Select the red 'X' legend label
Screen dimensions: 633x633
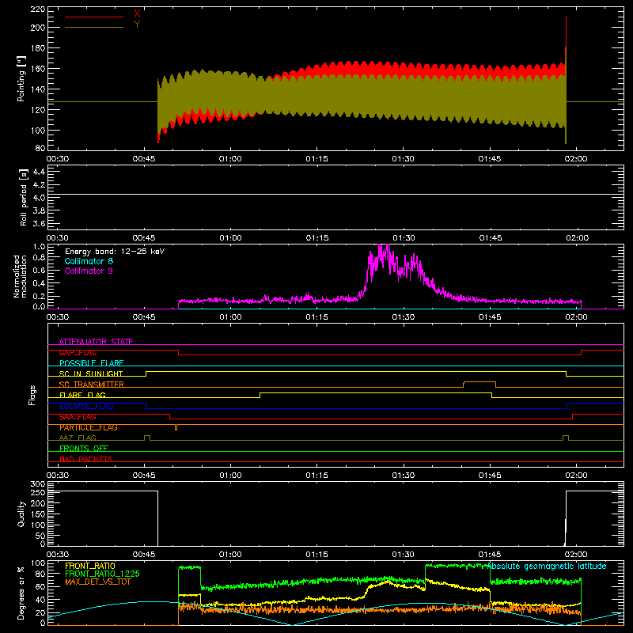click(x=137, y=14)
